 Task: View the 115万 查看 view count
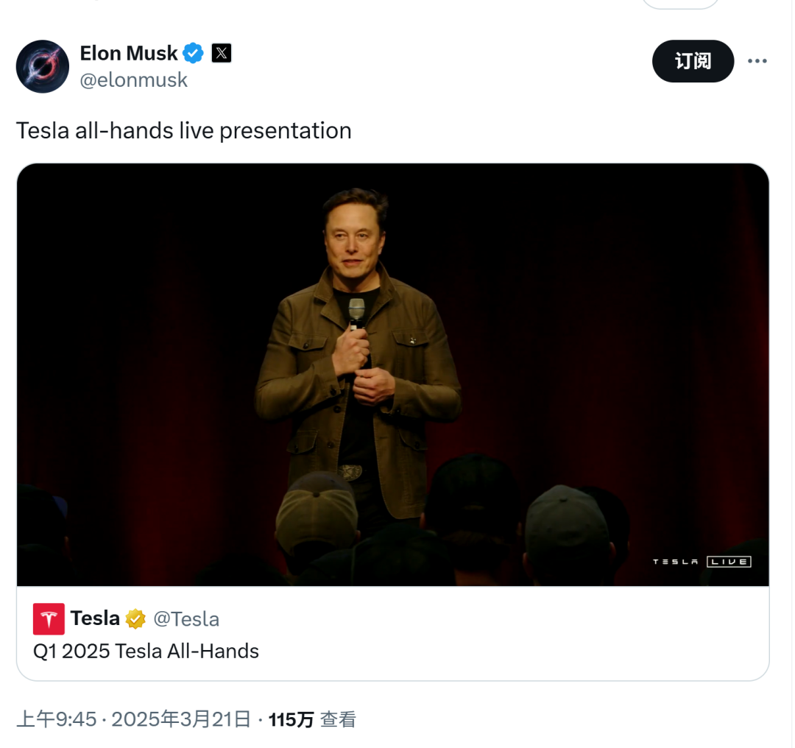coord(312,719)
